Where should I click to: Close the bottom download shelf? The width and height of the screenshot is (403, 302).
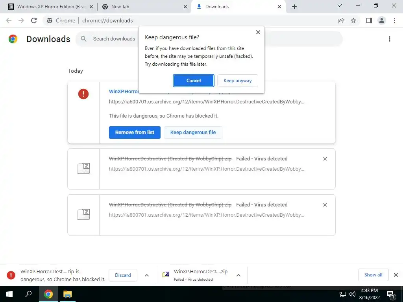(396, 275)
